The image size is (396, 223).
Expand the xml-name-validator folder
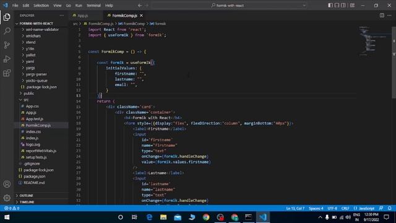click(43, 29)
